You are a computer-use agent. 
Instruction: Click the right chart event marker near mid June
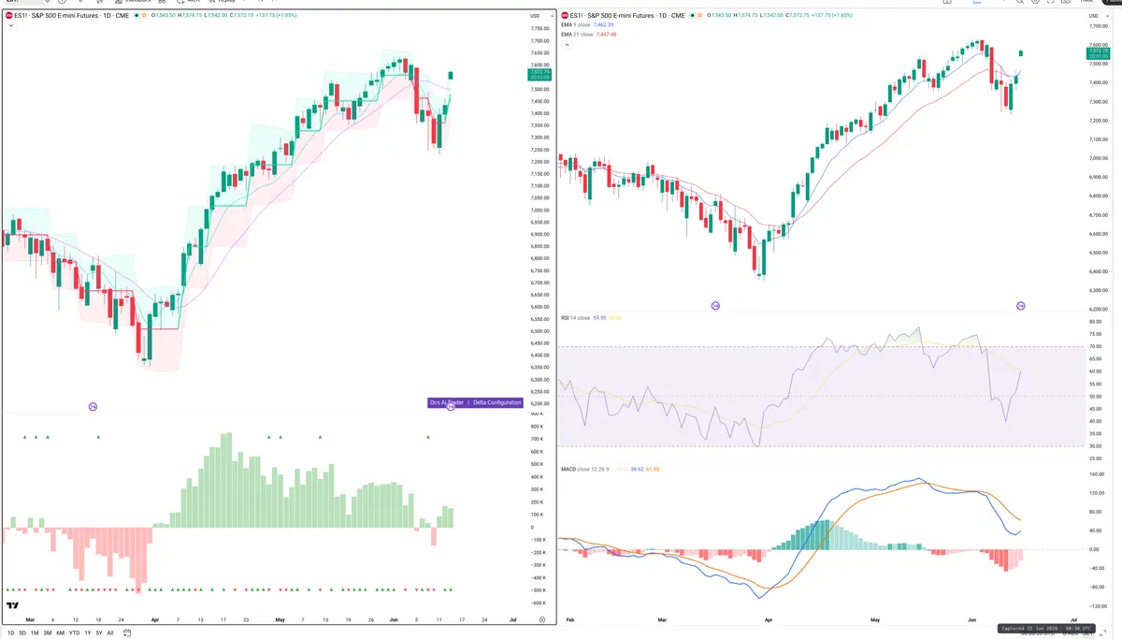1021,306
